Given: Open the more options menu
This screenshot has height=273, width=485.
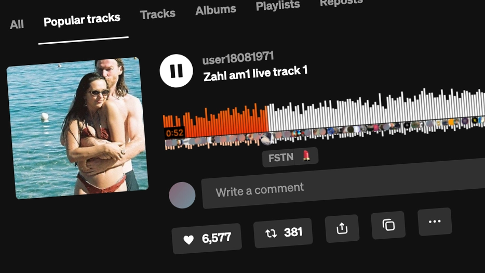Looking at the screenshot, I should tap(435, 222).
